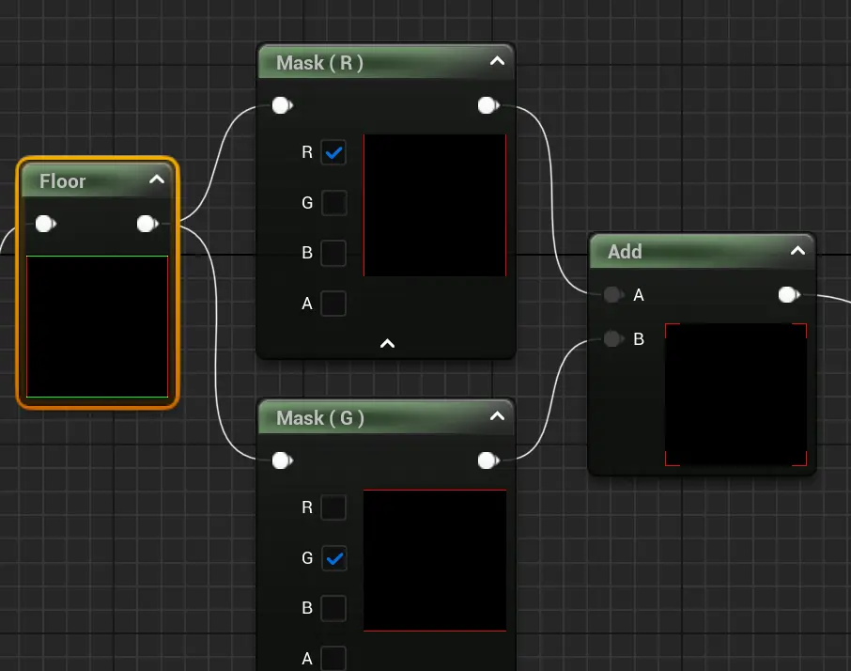
Task: Enable the G channel in Mask (R)
Action: pyautogui.click(x=333, y=203)
